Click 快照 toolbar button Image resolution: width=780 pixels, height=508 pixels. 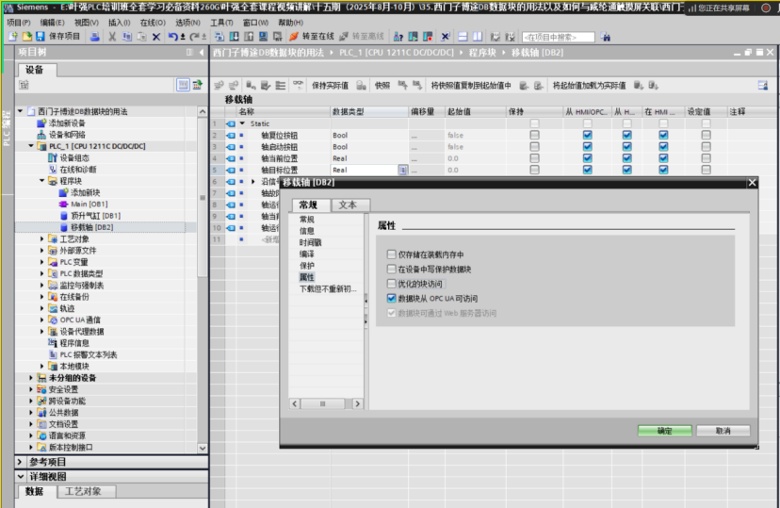(x=382, y=86)
